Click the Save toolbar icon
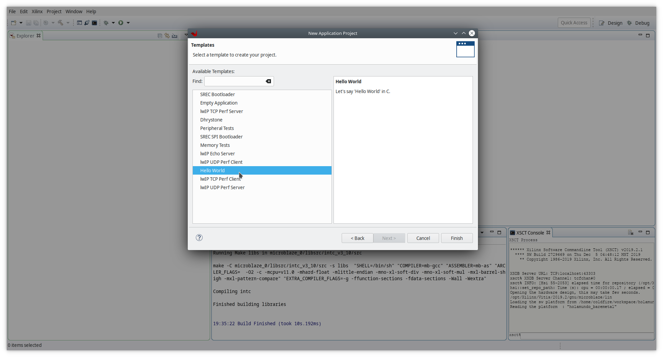This screenshot has width=663, height=357. coord(28,23)
